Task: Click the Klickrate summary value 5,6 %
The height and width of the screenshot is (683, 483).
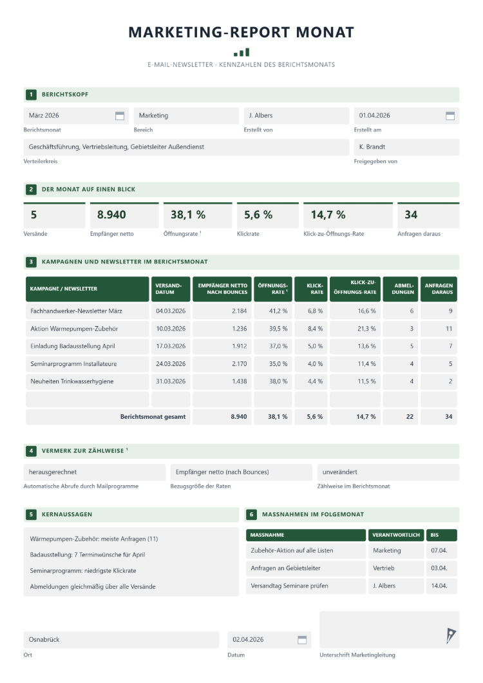Action: [x=268, y=215]
